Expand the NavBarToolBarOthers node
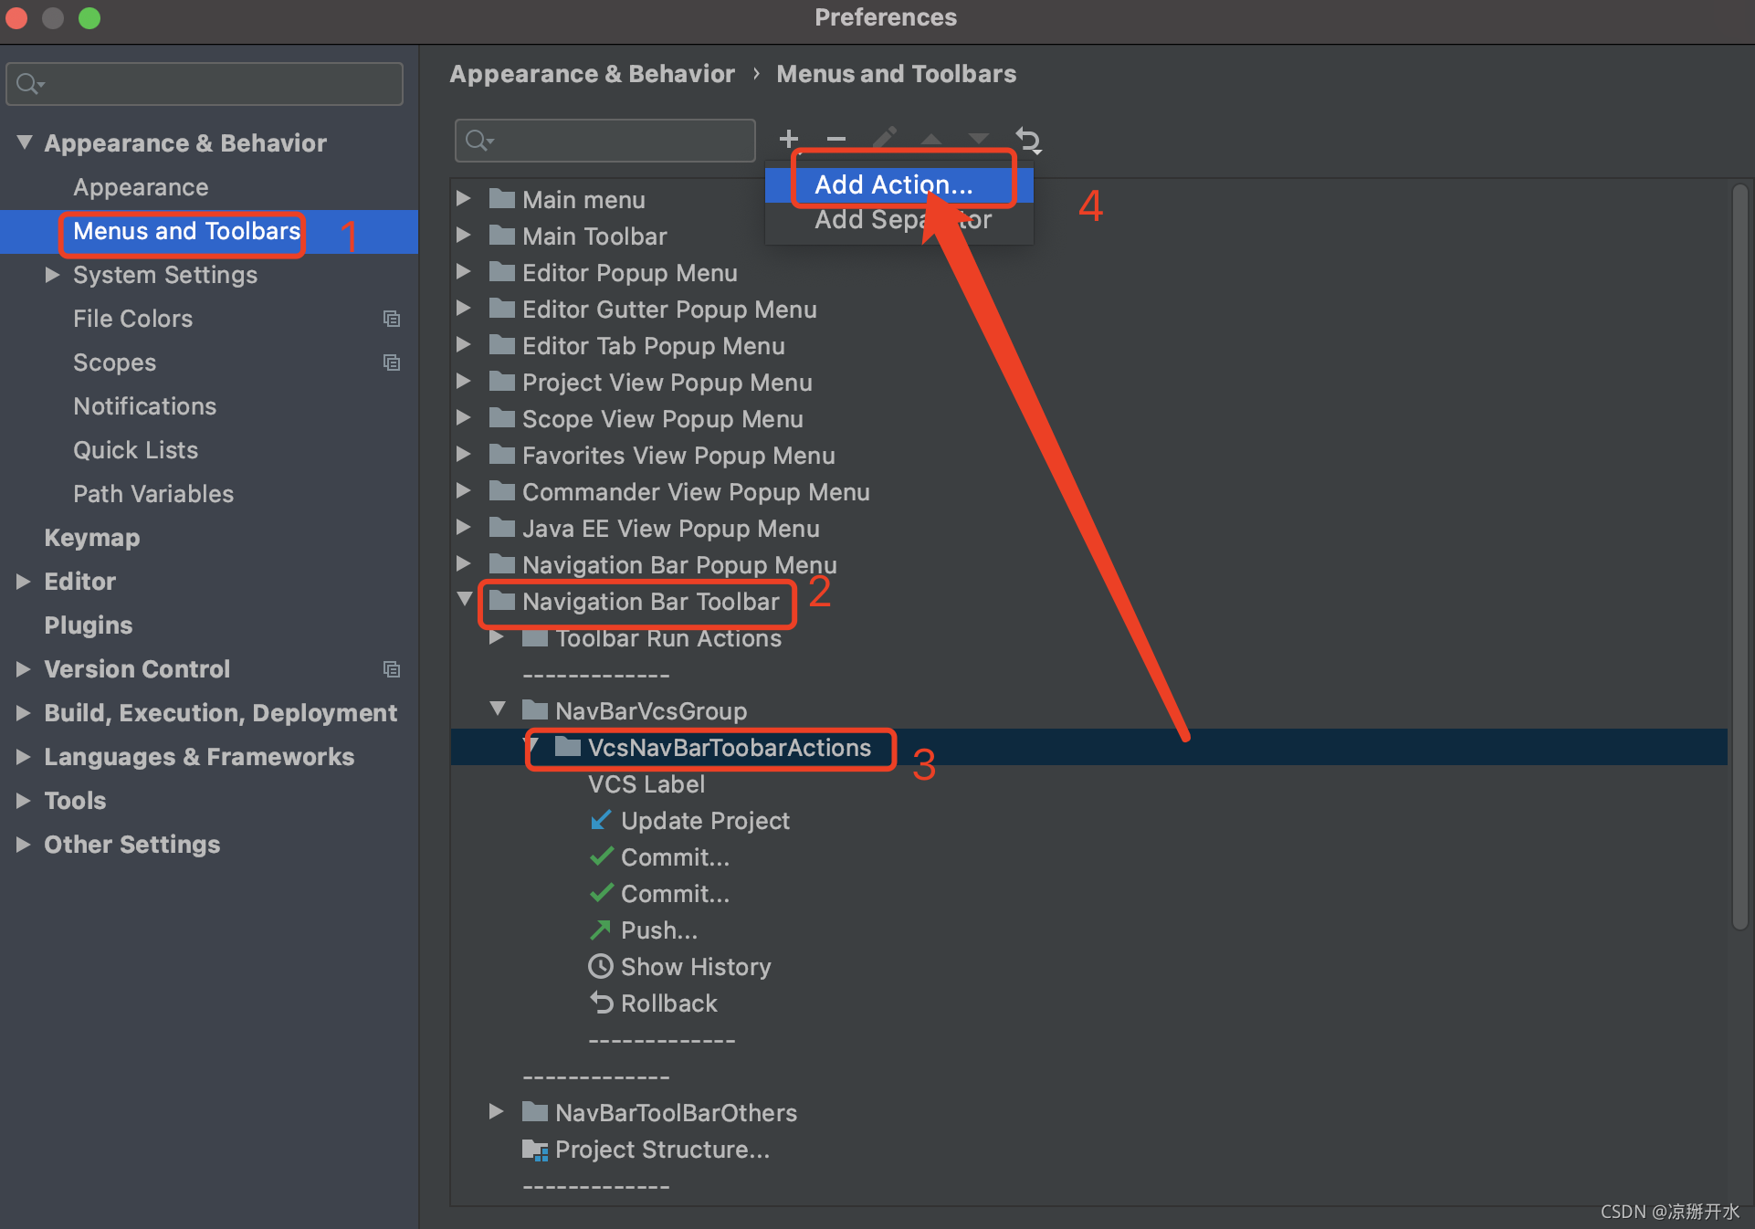The width and height of the screenshot is (1755, 1229). click(497, 1112)
